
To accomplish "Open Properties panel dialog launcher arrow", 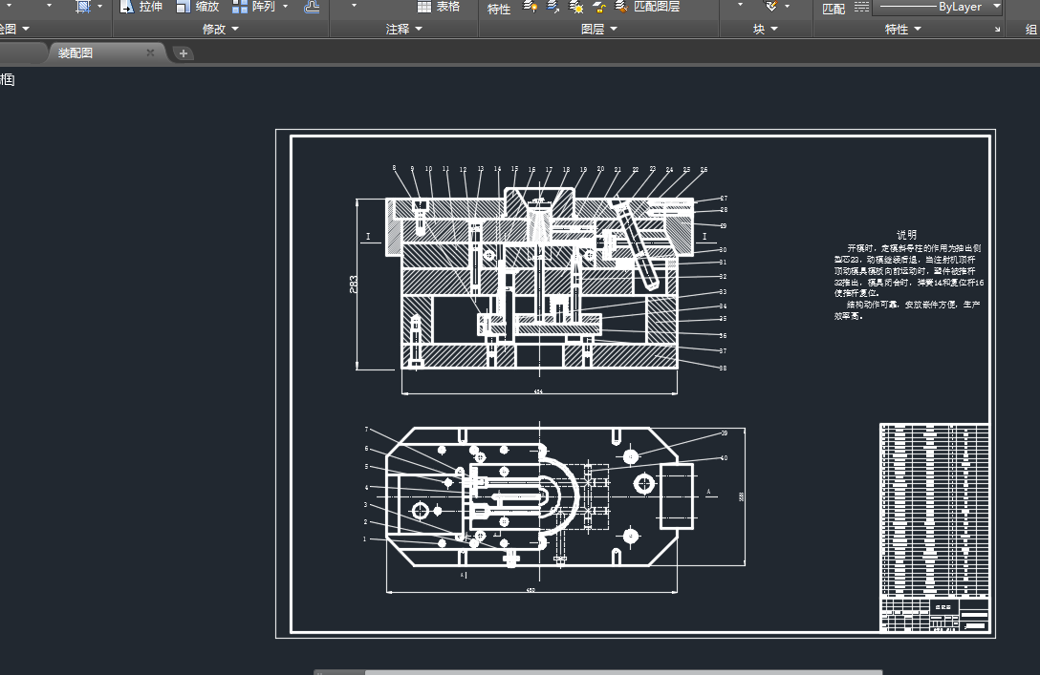I will (x=997, y=31).
